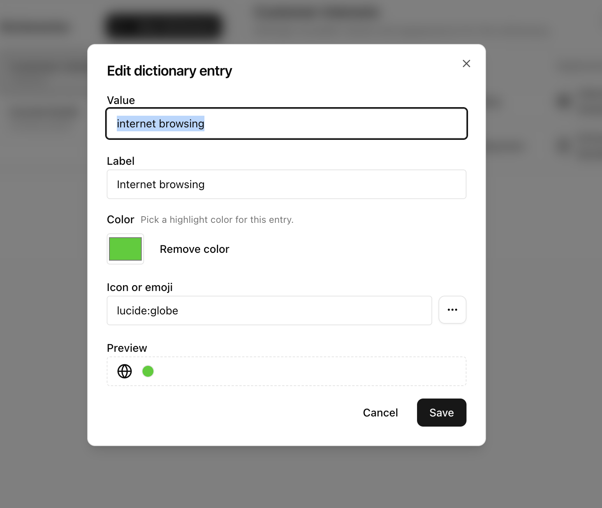This screenshot has width=602, height=508.
Task: Click the Label field containing Internet browsing
Action: [286, 184]
